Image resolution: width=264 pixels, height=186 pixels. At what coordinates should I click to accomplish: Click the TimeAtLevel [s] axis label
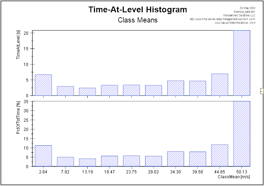(x=18, y=49)
